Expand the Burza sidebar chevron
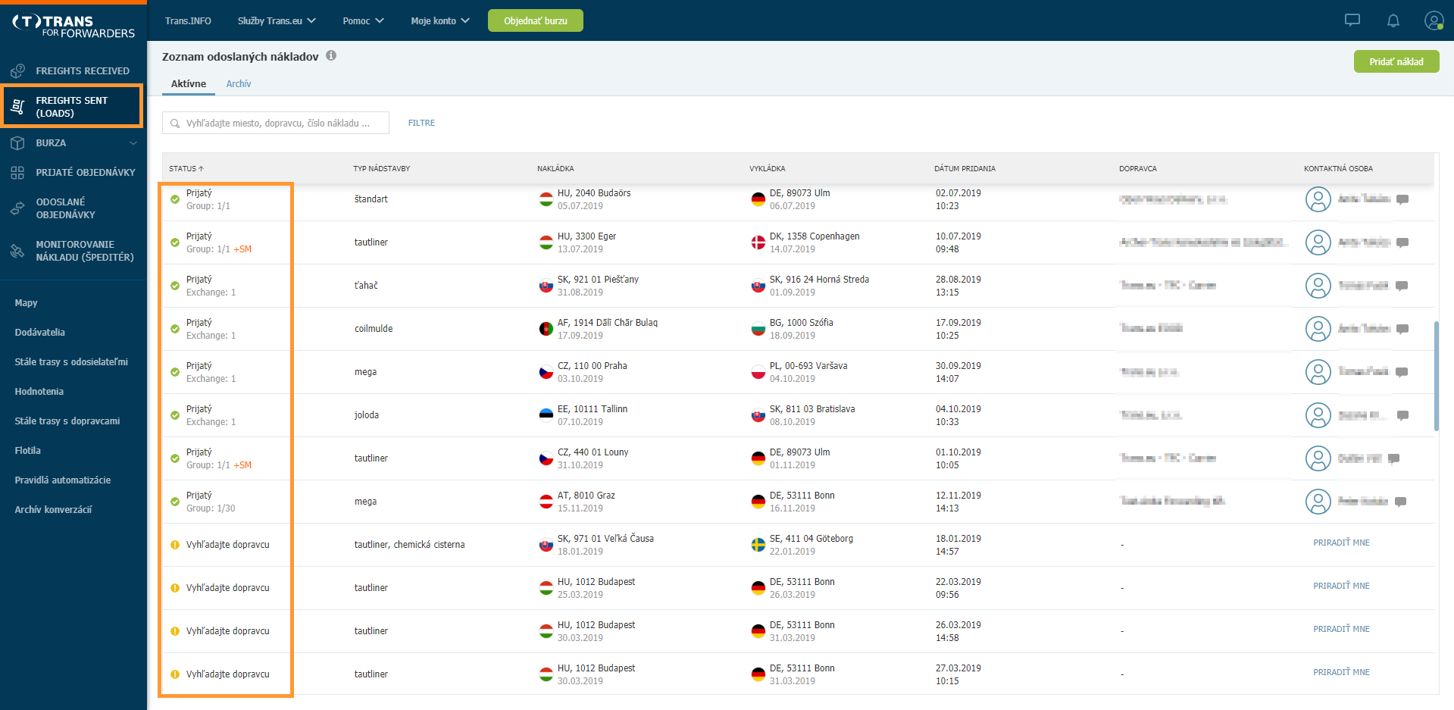 click(x=133, y=142)
